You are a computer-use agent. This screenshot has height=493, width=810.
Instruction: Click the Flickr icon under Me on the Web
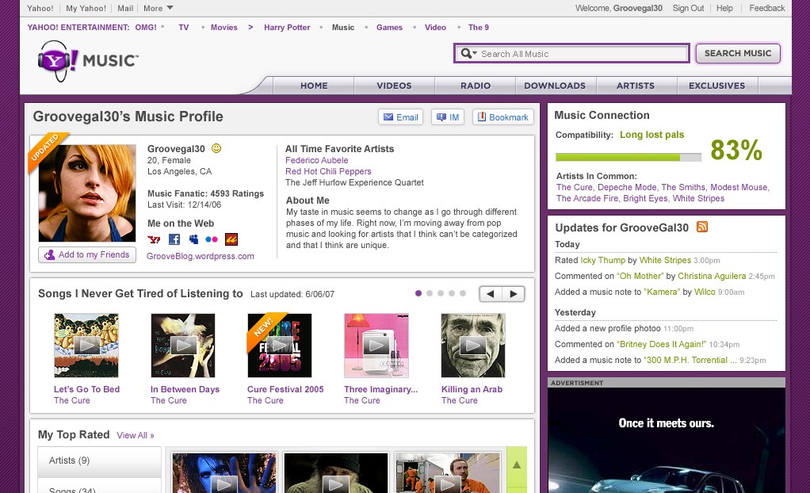(211, 239)
